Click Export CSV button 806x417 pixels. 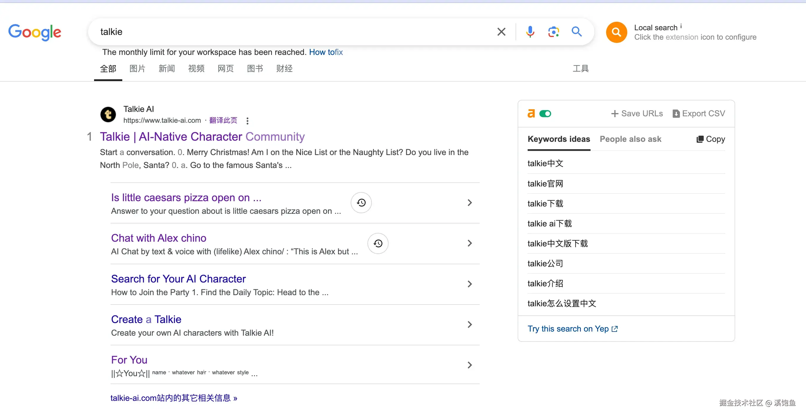pos(698,113)
